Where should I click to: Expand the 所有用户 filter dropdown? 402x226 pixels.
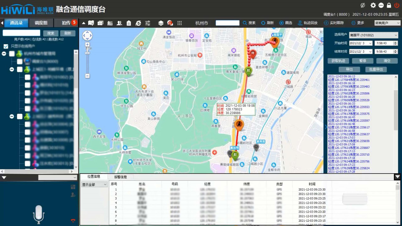387,23
